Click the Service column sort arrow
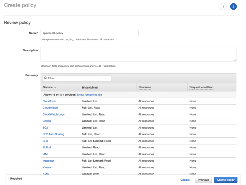This screenshot has width=246, height=185. [55, 87]
